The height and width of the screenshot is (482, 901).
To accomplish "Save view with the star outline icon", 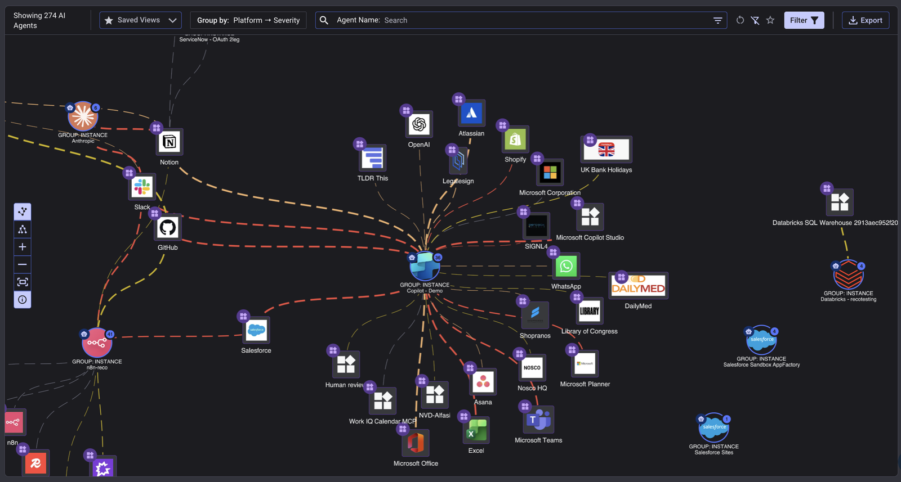I will click(770, 20).
